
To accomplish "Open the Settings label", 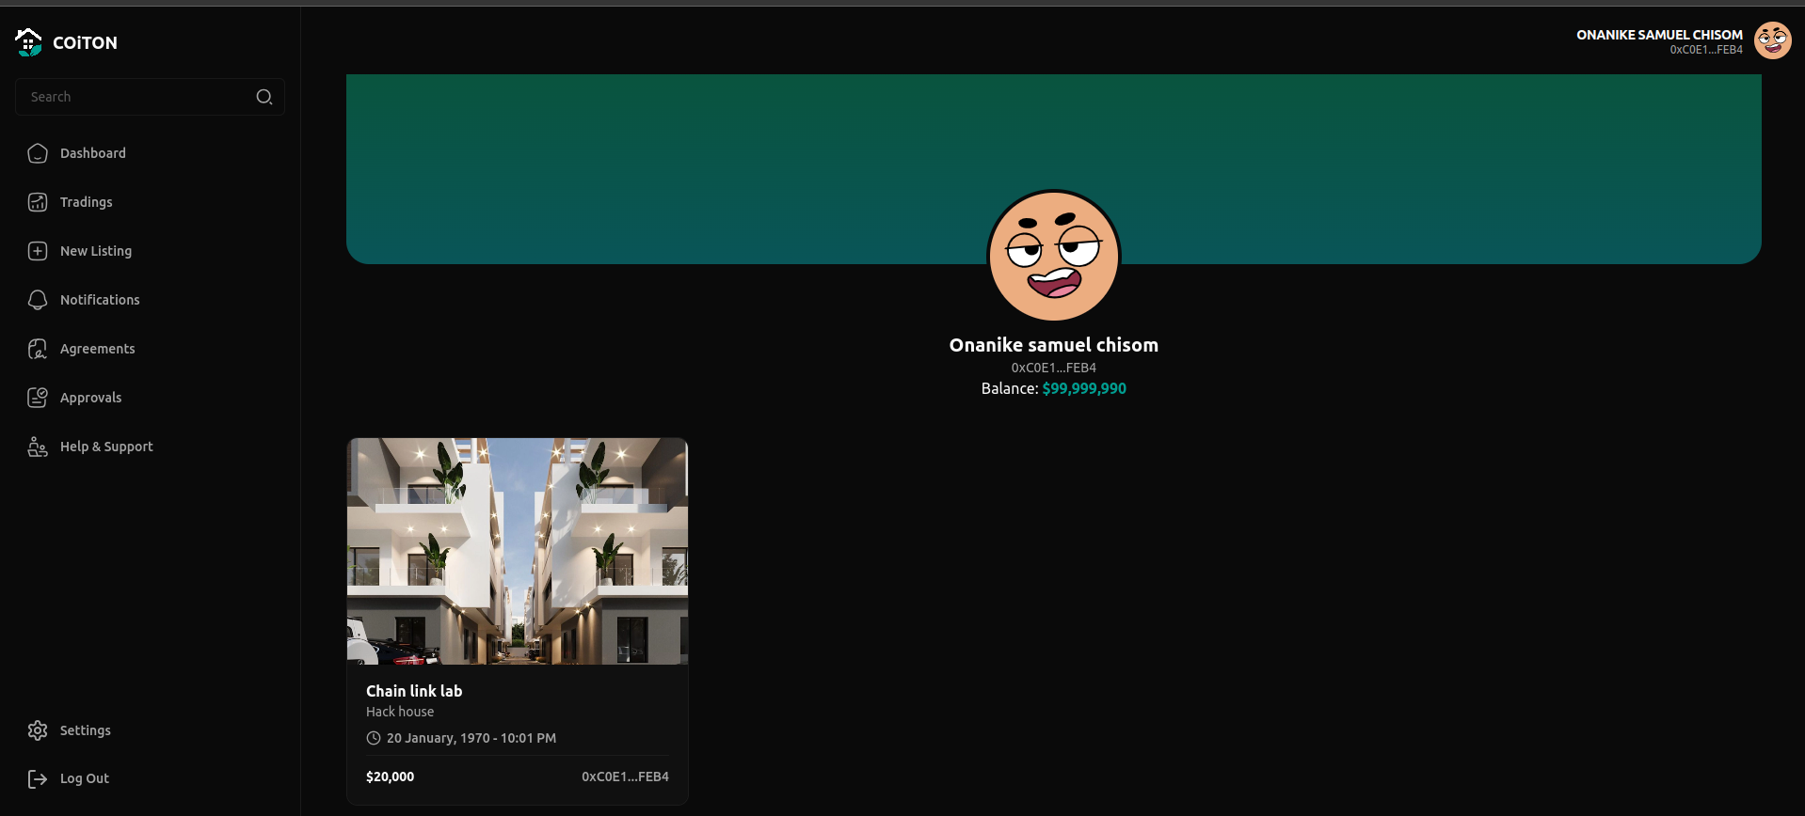I will [86, 730].
